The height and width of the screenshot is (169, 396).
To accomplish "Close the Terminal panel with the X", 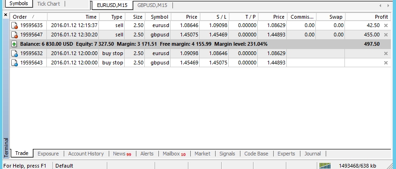I will tap(6, 15).
